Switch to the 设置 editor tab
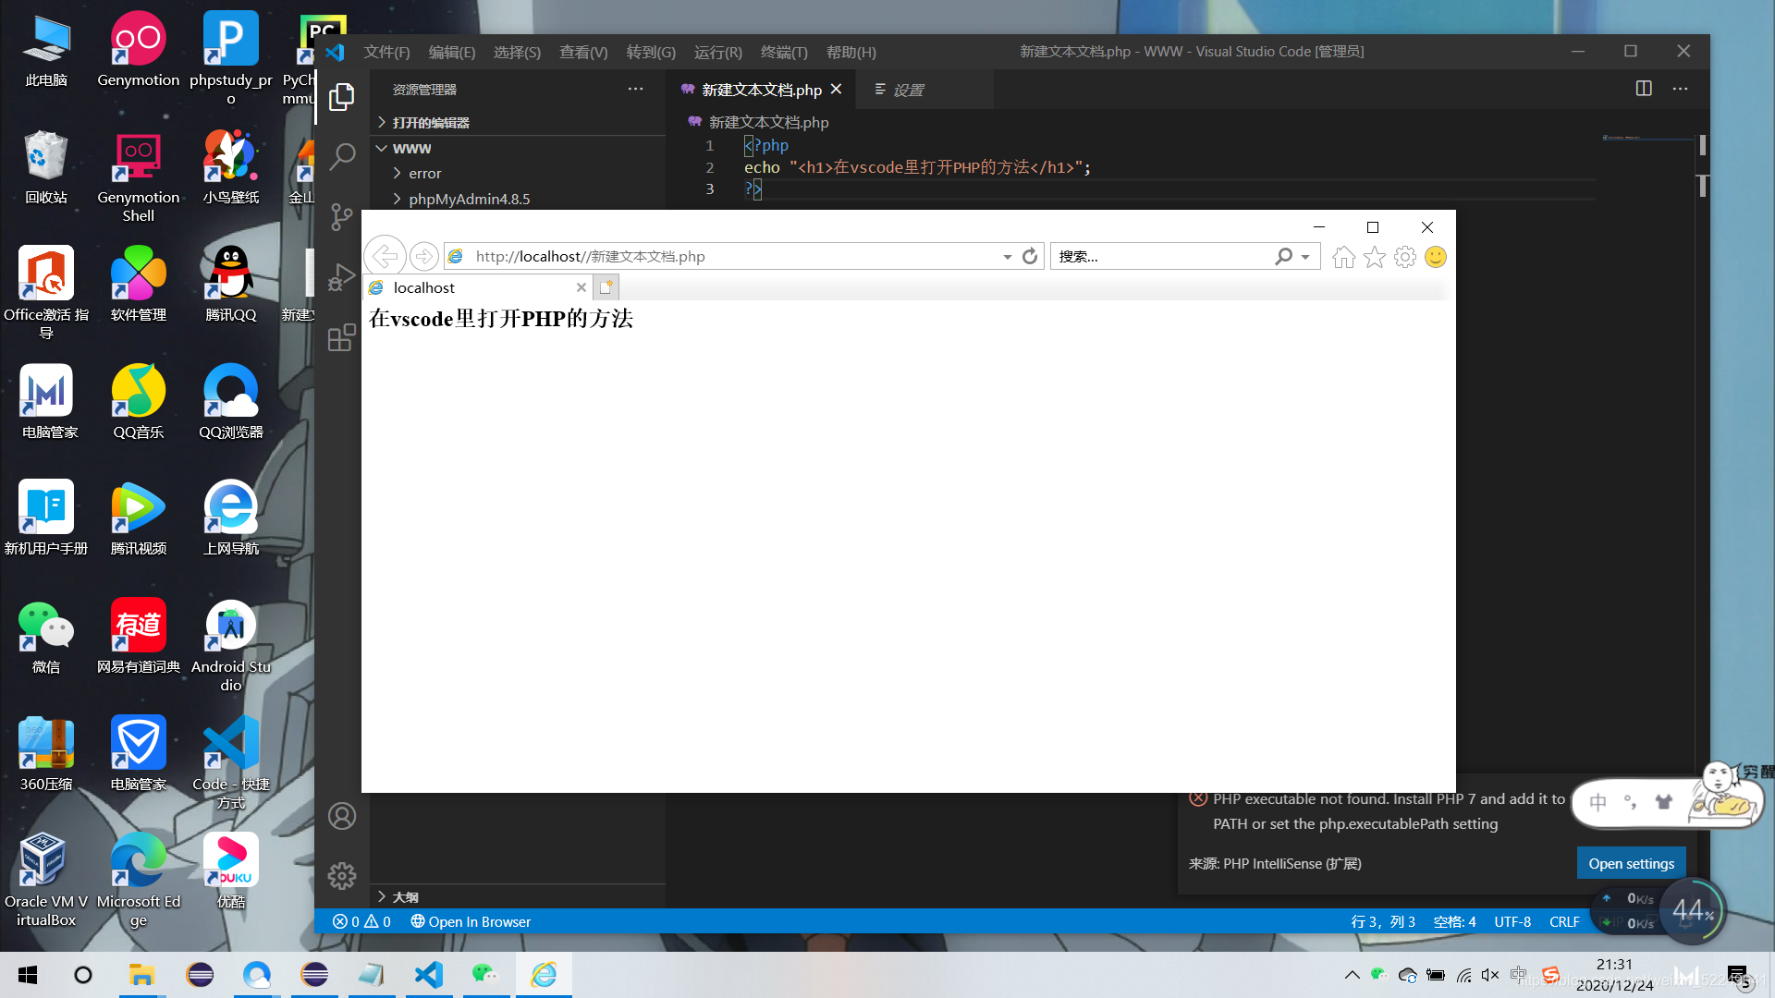Image resolution: width=1775 pixels, height=998 pixels. click(906, 90)
